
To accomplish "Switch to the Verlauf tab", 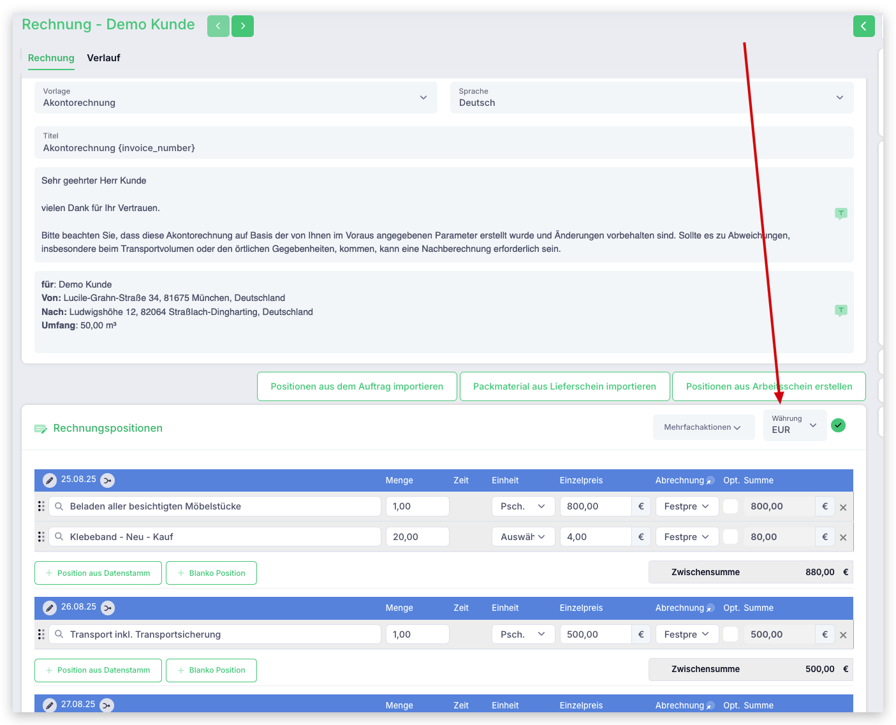I will [x=103, y=58].
